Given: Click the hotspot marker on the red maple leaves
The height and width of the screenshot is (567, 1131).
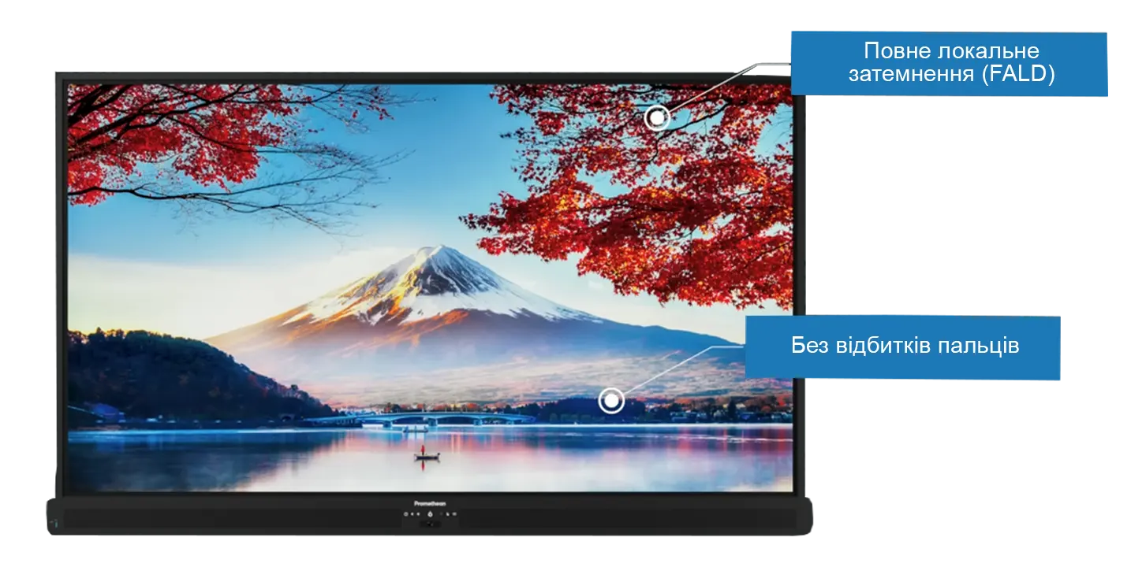Looking at the screenshot, I should 657,118.
